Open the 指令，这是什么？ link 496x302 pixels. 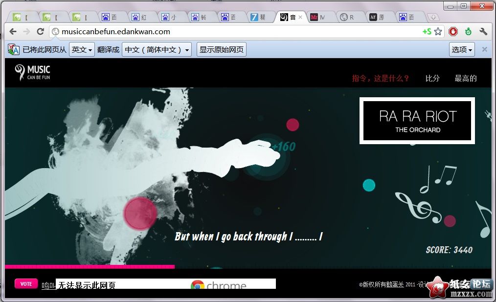(x=381, y=78)
